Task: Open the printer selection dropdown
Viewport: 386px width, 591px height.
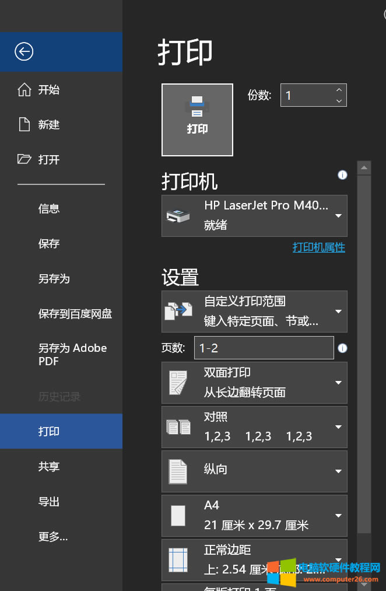Action: (x=338, y=215)
